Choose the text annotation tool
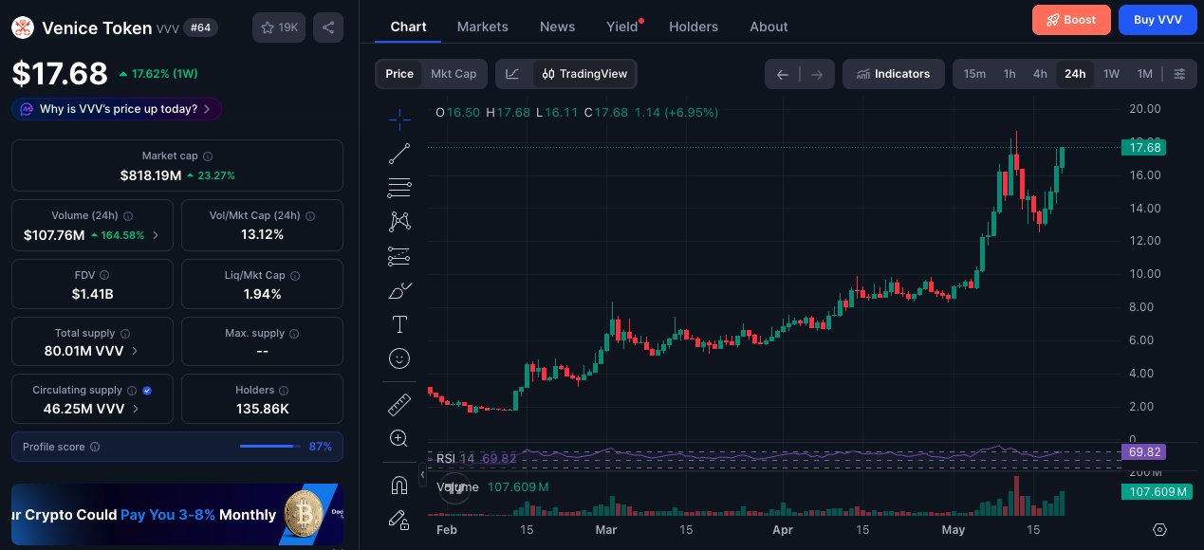Viewport: 1204px width, 550px height. coord(399,324)
